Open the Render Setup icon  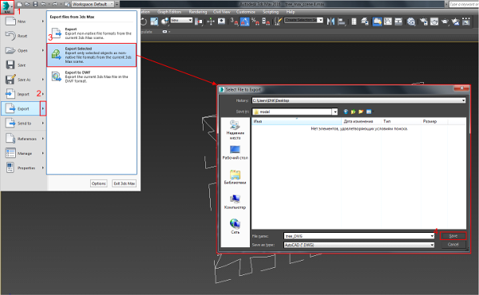(x=423, y=22)
